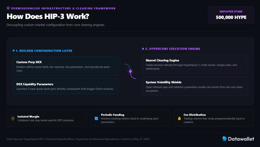The height and width of the screenshot is (147, 260).
Task: Click the stacked layers icon beside header
Action: click(8, 8)
